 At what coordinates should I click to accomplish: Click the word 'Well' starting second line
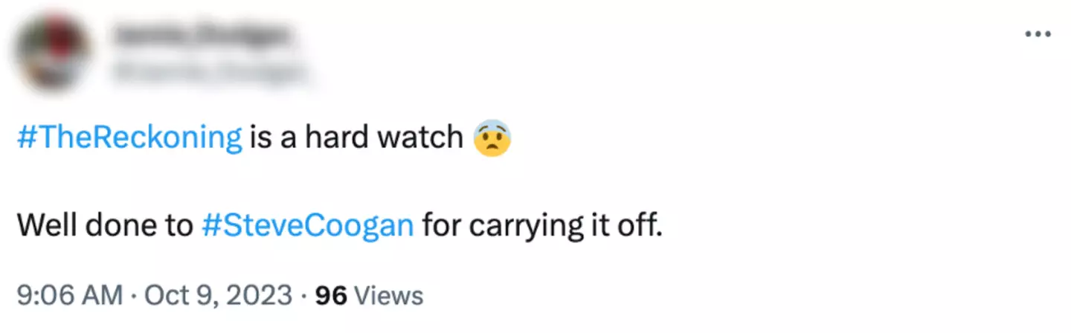(45, 224)
